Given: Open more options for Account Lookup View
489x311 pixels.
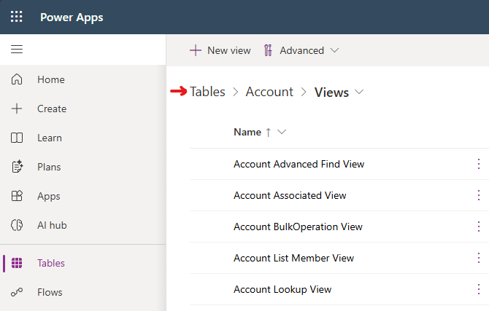Looking at the screenshot, I should pos(479,289).
